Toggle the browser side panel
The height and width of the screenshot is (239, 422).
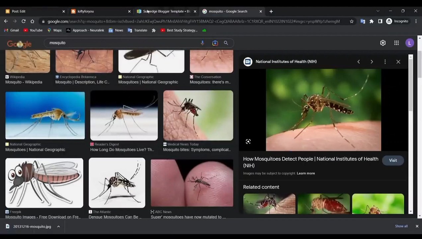coord(380,21)
